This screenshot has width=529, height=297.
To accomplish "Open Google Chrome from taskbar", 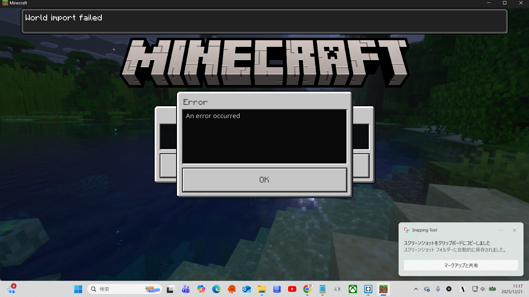I will pyautogui.click(x=307, y=289).
